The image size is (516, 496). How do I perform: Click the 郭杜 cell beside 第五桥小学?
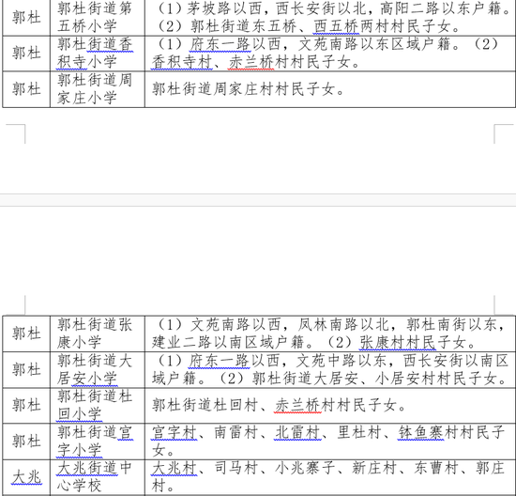click(26, 18)
